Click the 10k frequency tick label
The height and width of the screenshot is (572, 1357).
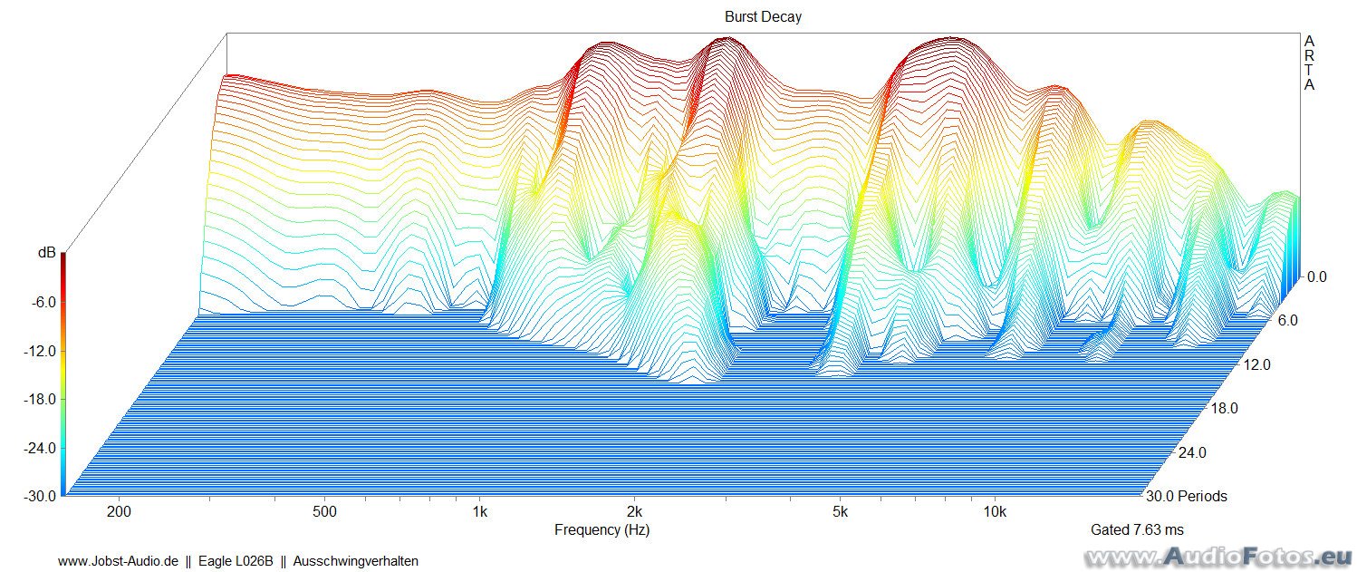(995, 512)
